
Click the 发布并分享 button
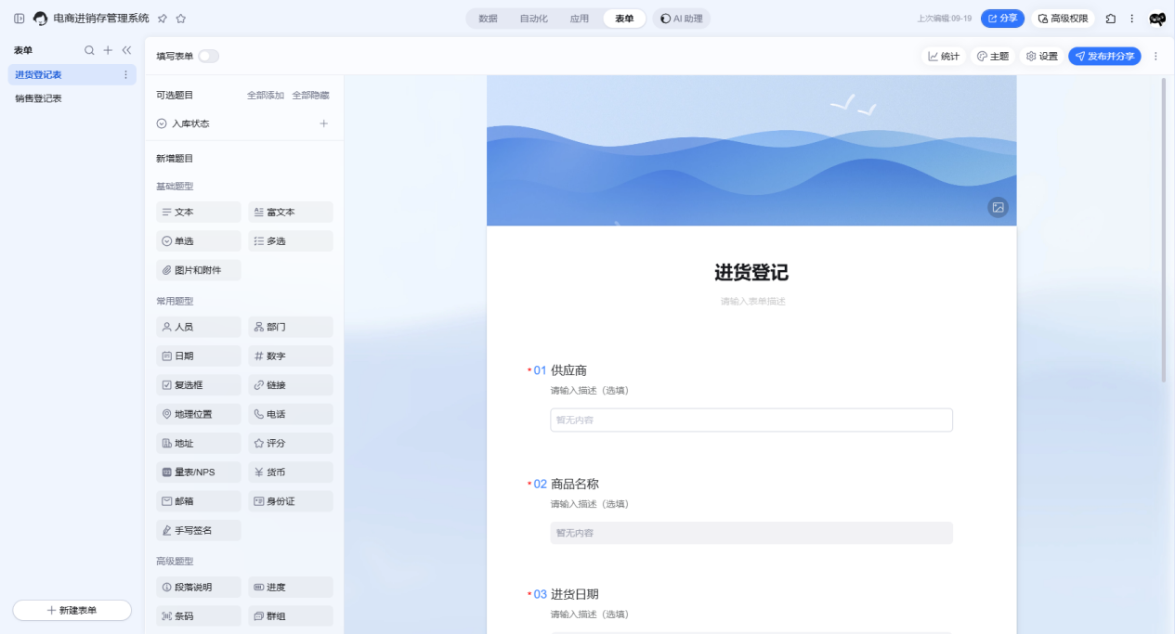(1104, 56)
